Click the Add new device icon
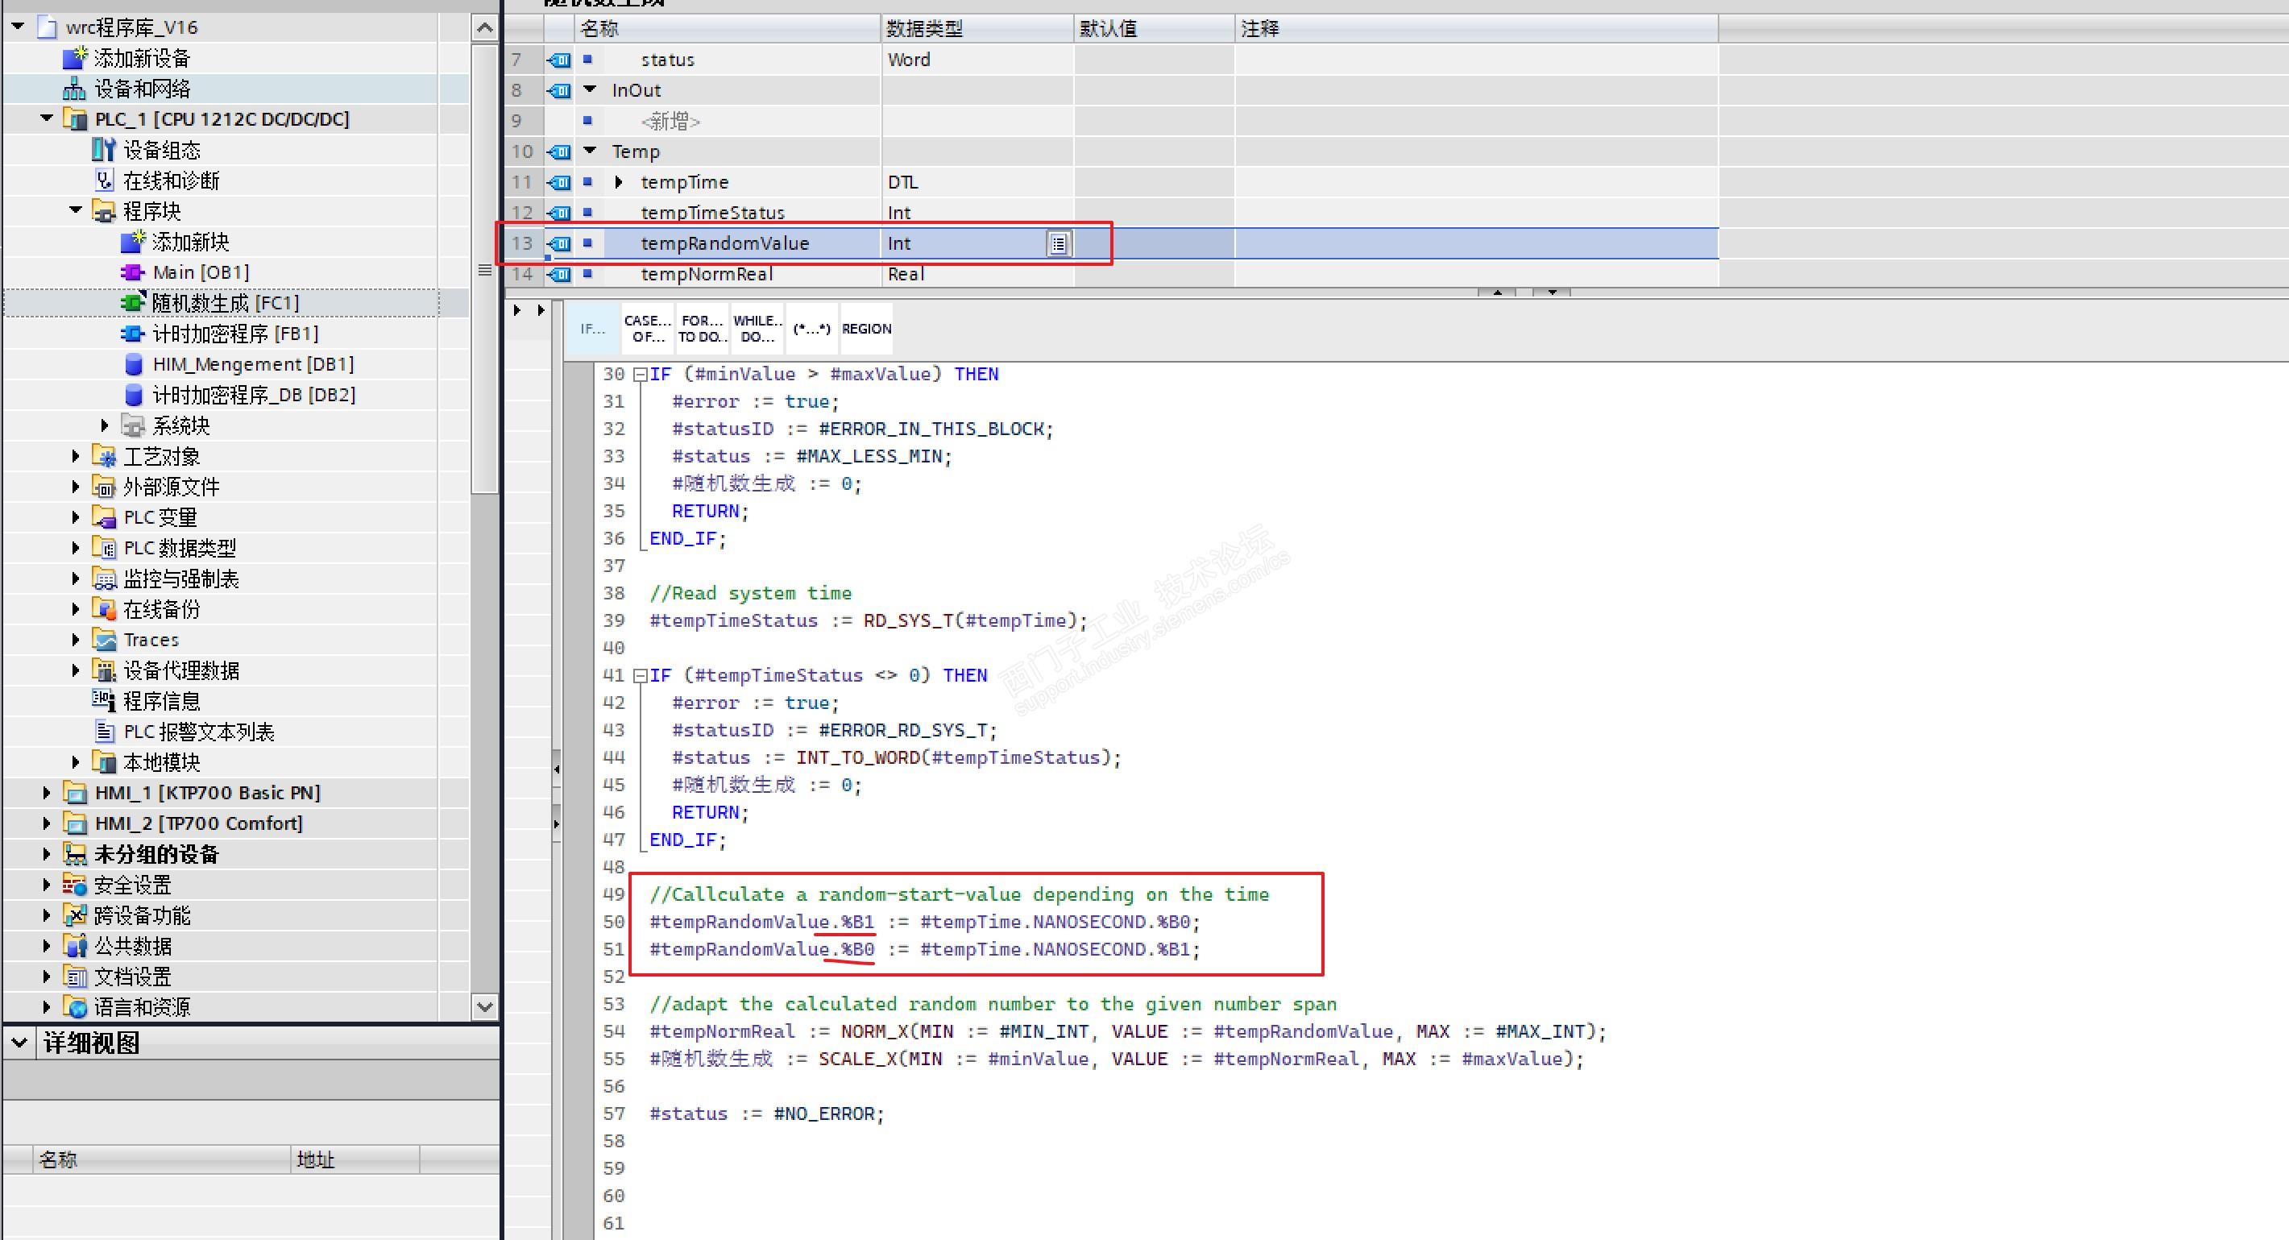 pos(76,59)
